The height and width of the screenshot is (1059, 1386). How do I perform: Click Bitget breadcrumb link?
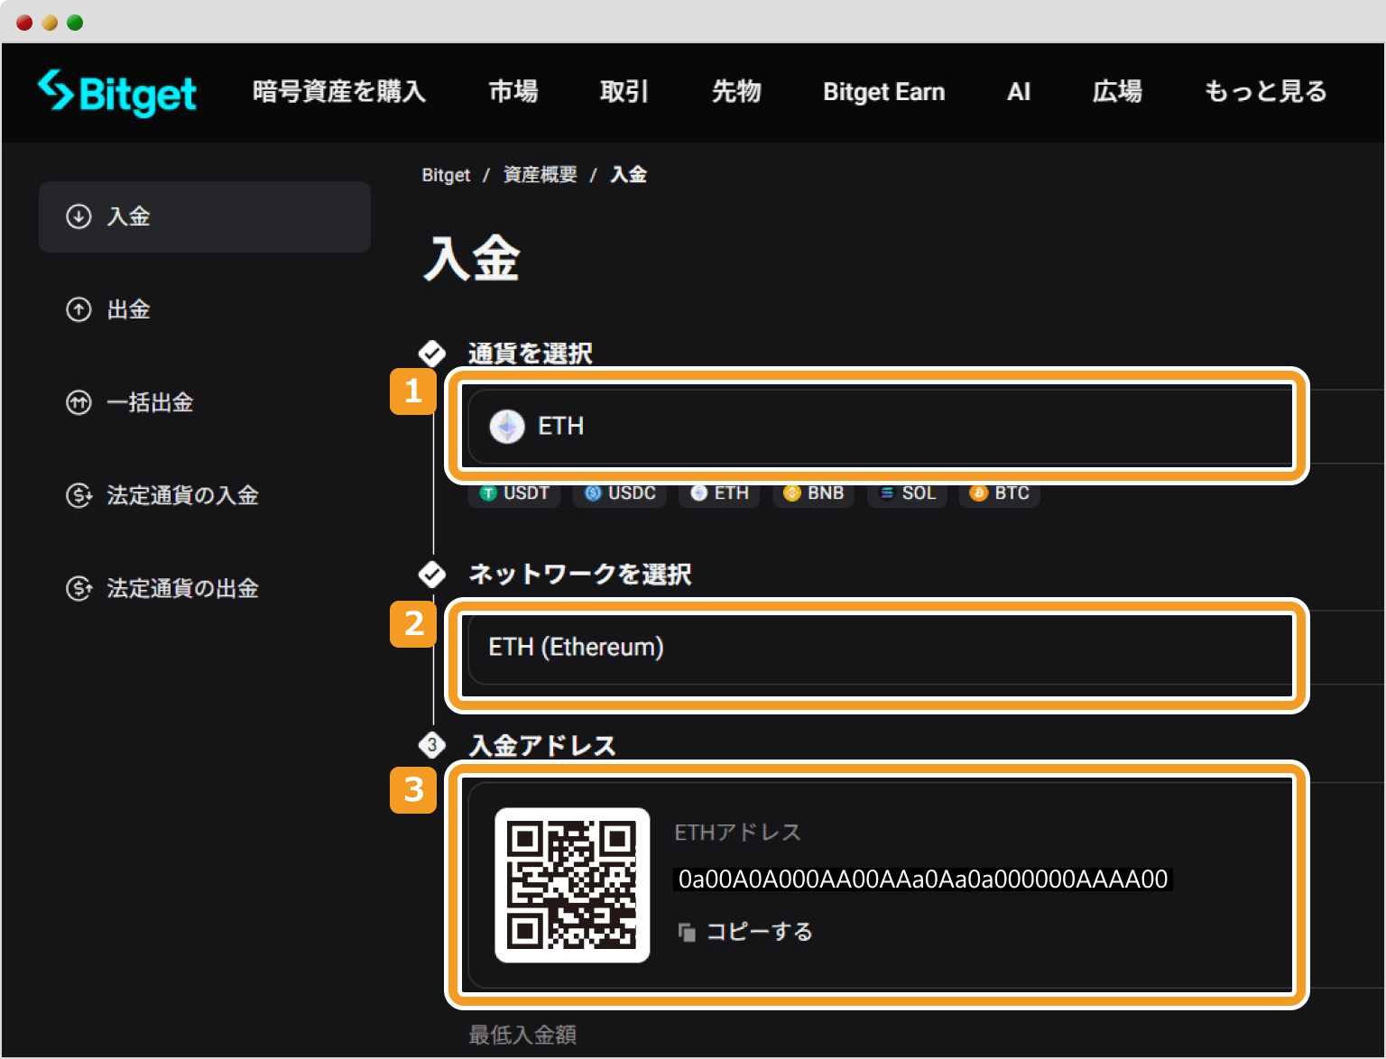pyautogui.click(x=446, y=175)
